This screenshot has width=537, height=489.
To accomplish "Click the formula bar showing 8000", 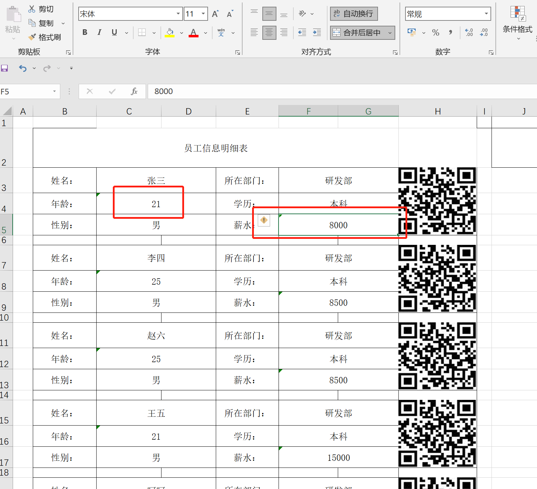I will click(x=247, y=91).
